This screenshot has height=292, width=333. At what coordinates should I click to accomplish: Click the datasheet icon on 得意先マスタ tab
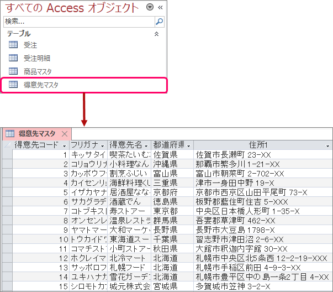(x=10, y=133)
